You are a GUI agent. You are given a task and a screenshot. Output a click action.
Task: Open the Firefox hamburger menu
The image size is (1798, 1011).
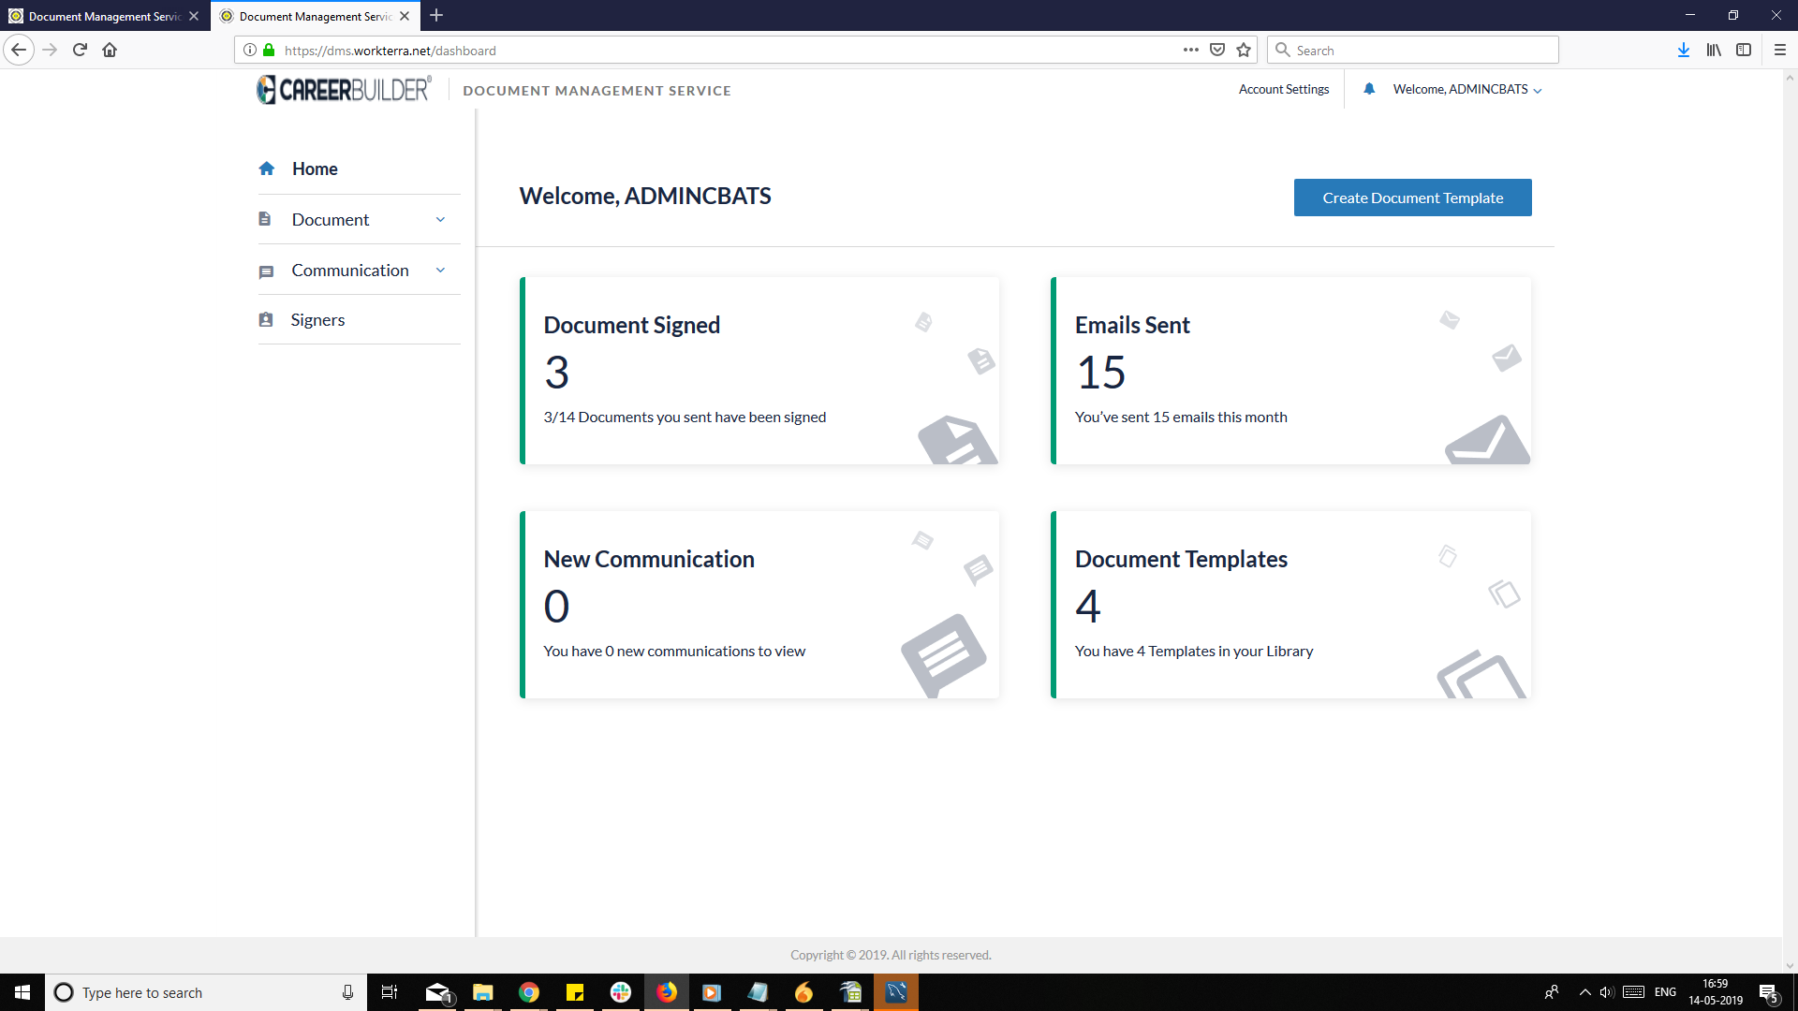tap(1780, 50)
